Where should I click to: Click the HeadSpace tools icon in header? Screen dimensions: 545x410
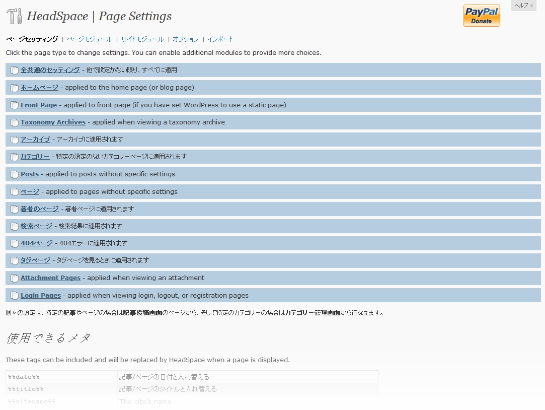point(14,16)
